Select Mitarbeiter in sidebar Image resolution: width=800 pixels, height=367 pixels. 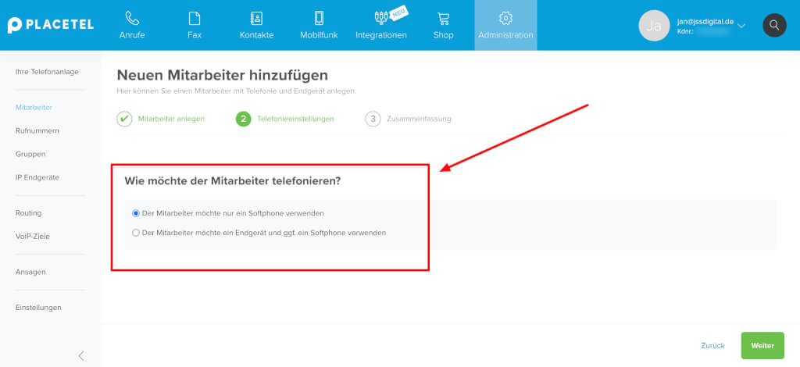point(34,108)
